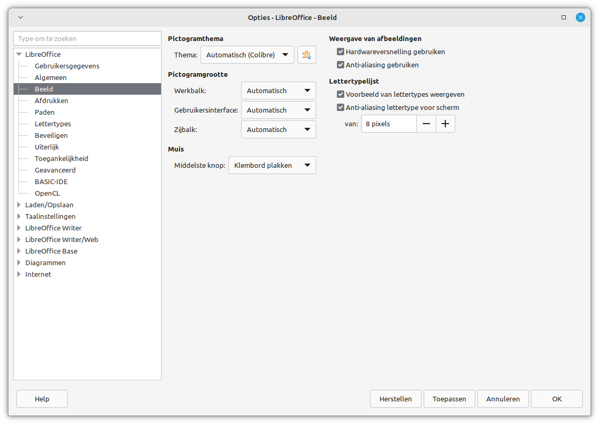Expand the LibreOffice Writer/Web node

tap(19, 240)
